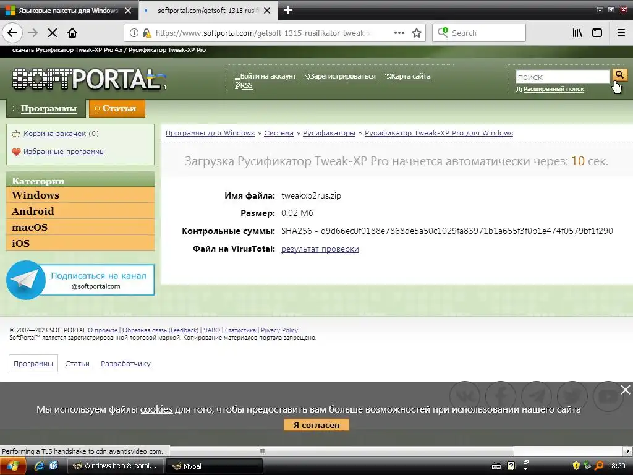This screenshot has width=633, height=475.
Task: Open the browser home page
Action: tap(72, 33)
